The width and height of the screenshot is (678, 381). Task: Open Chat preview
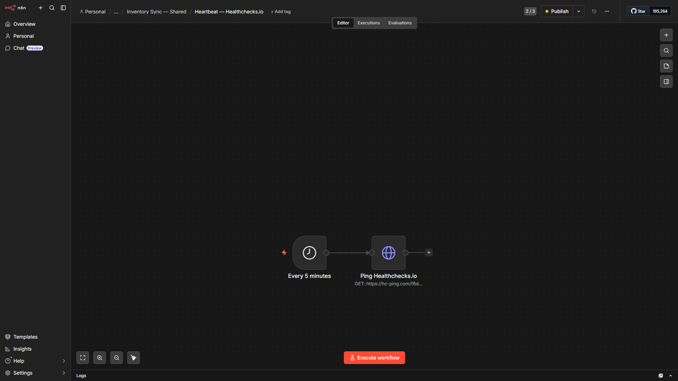[x=35, y=48]
